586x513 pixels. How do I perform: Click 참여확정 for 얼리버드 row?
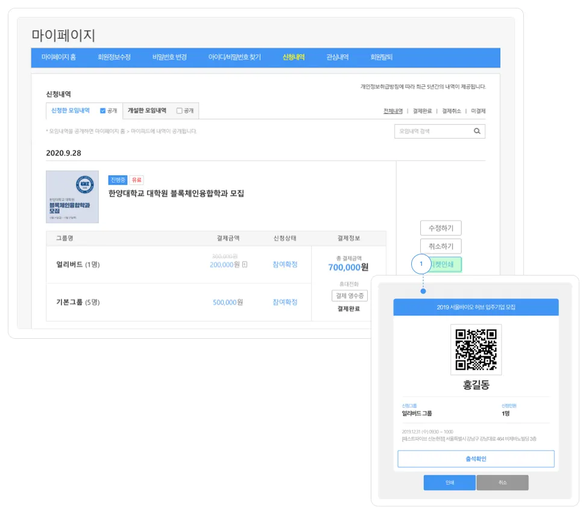pos(285,265)
